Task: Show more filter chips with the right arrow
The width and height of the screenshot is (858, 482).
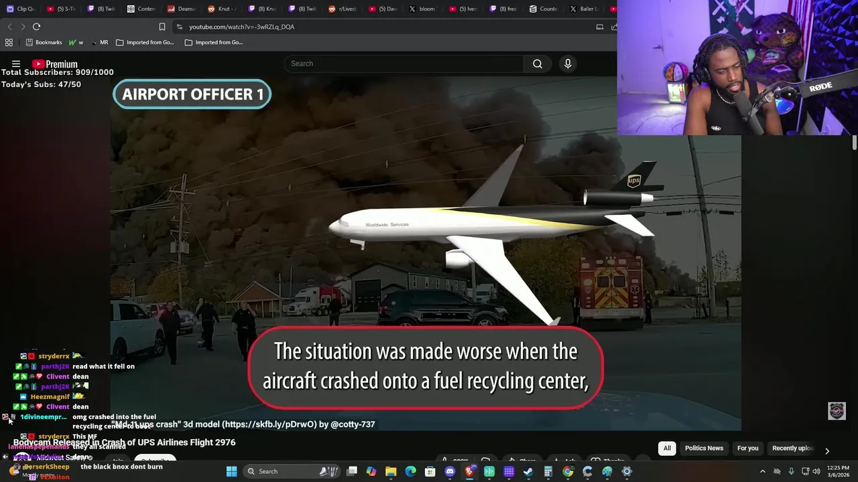Action: (x=826, y=451)
